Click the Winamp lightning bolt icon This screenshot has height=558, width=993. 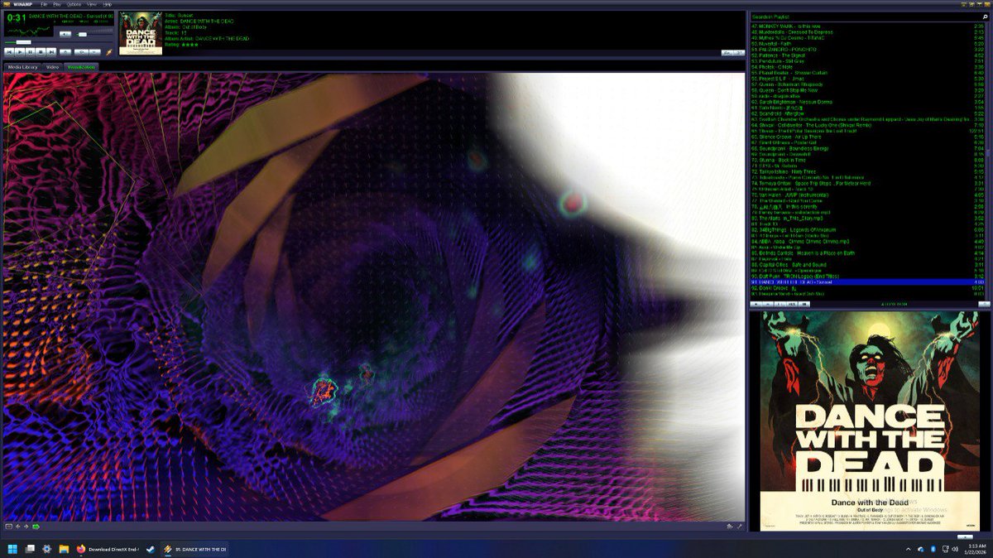[108, 52]
